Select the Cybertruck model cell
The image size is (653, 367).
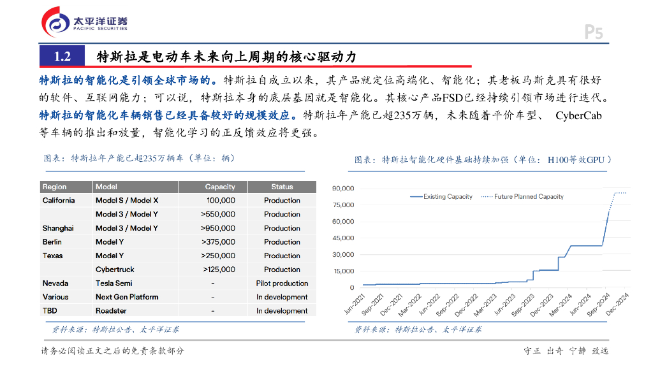point(115,270)
